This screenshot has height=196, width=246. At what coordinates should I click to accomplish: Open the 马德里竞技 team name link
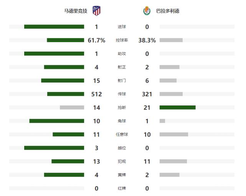point(76,11)
